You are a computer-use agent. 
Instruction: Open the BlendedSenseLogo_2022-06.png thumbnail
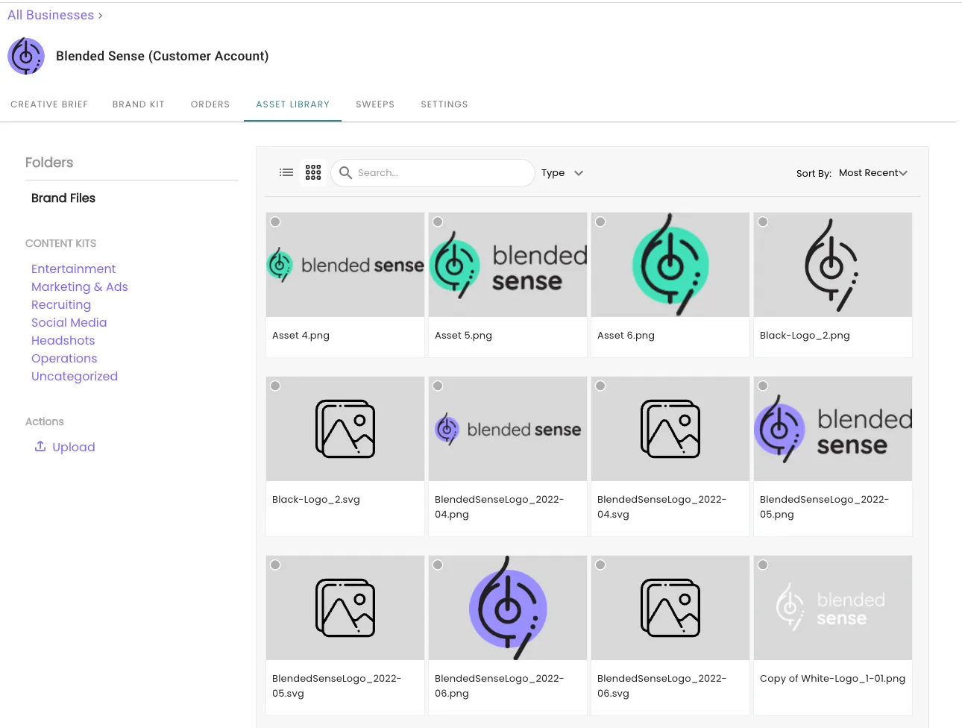(508, 608)
